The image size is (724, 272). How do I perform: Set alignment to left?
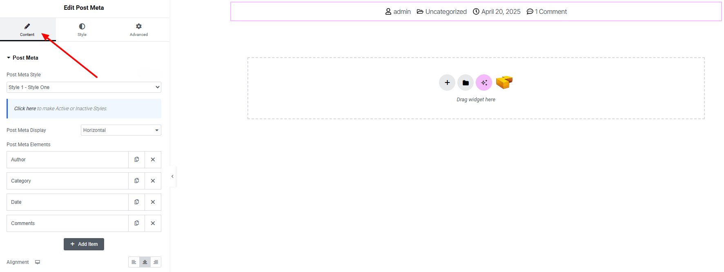tap(134, 262)
